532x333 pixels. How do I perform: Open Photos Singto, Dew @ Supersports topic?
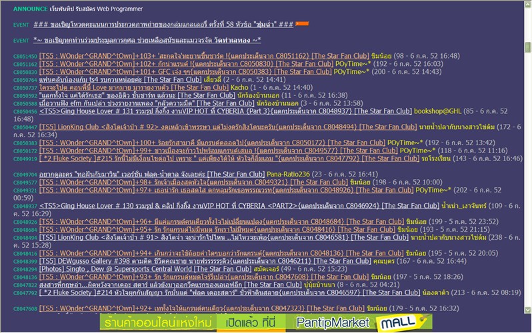click(x=145, y=269)
